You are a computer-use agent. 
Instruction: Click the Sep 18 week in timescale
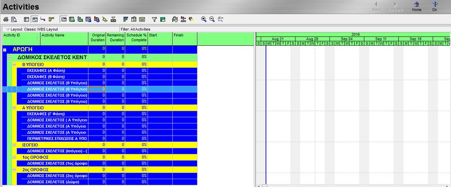click(x=416, y=39)
